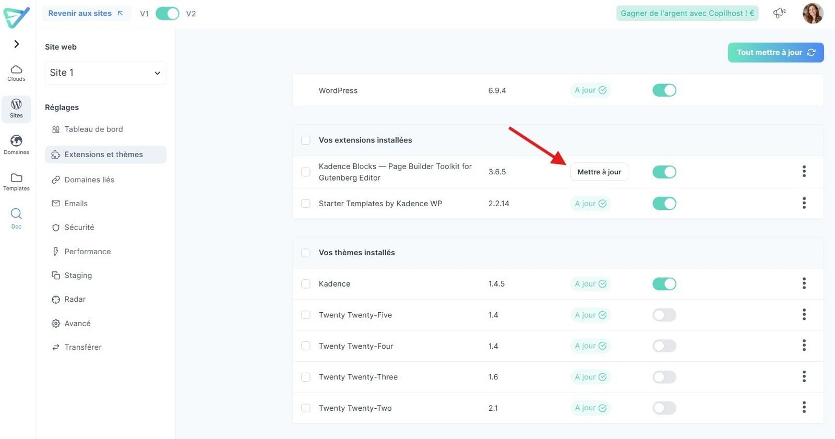
Task: Click Gagner de l'argent avec Copilhost banner
Action: (x=687, y=14)
